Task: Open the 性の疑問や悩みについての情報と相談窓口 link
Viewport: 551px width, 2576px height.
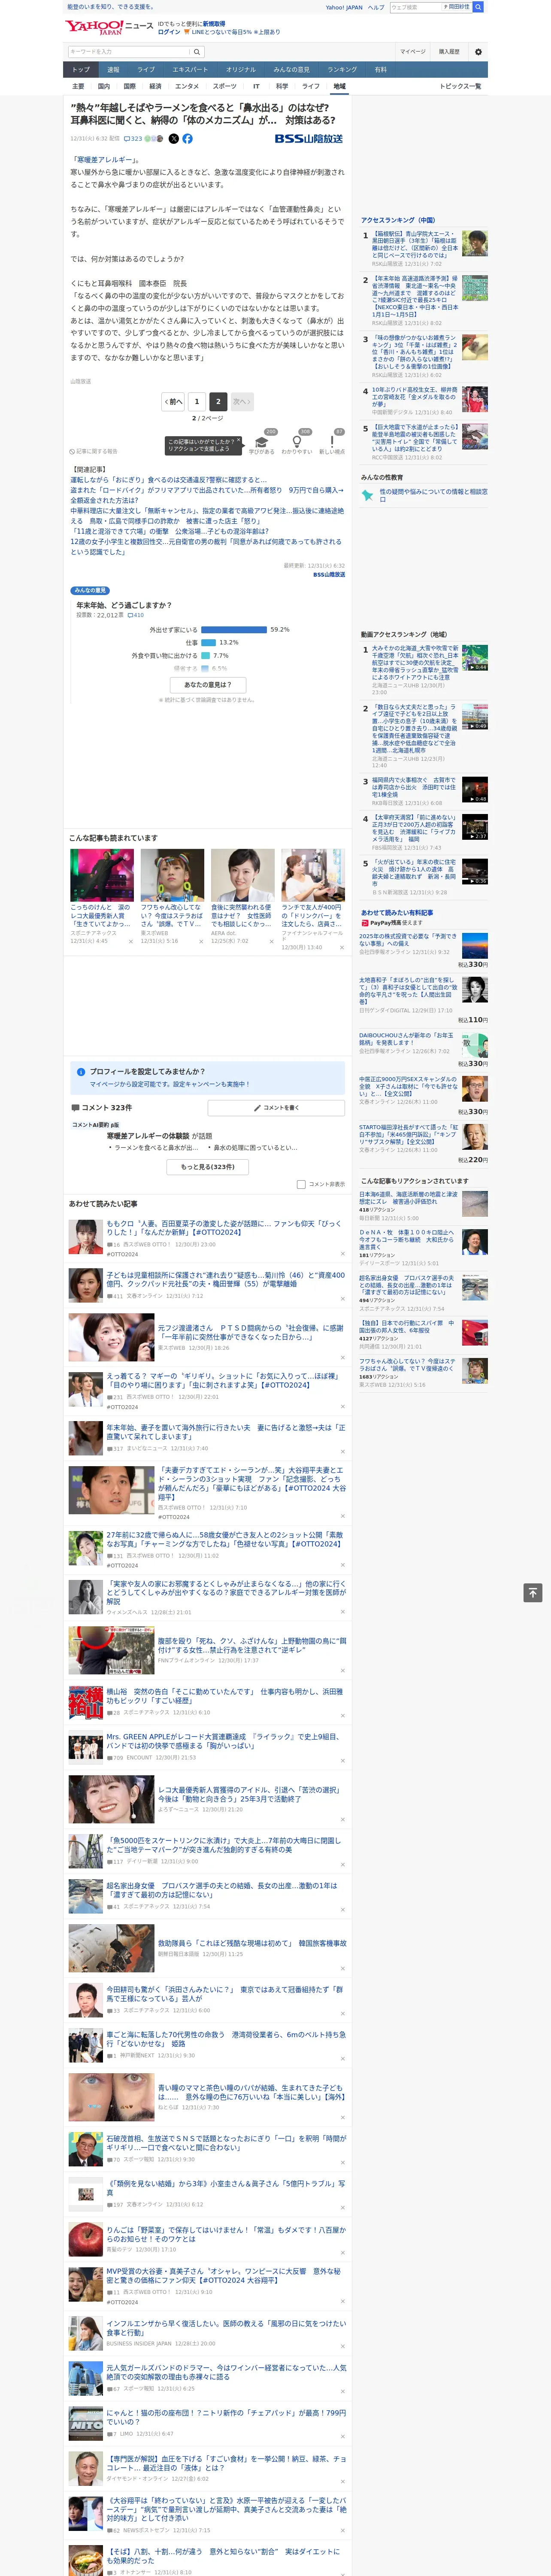Action: [x=433, y=495]
